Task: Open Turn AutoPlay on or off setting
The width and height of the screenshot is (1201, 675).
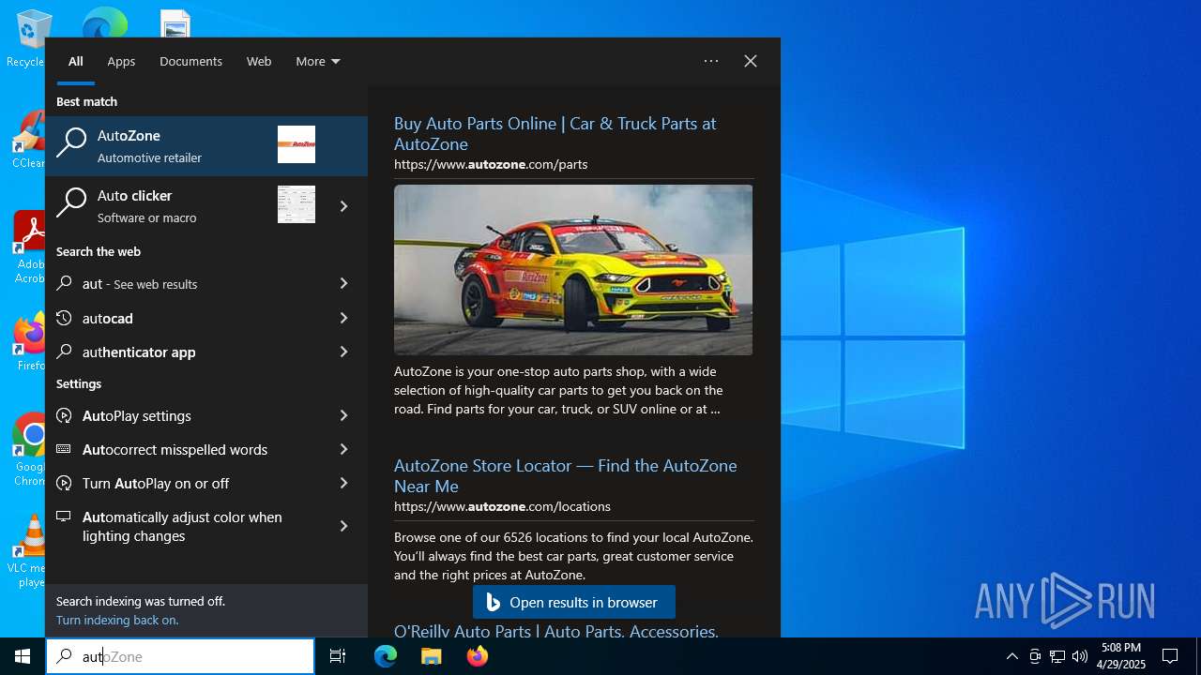Action: (184, 483)
